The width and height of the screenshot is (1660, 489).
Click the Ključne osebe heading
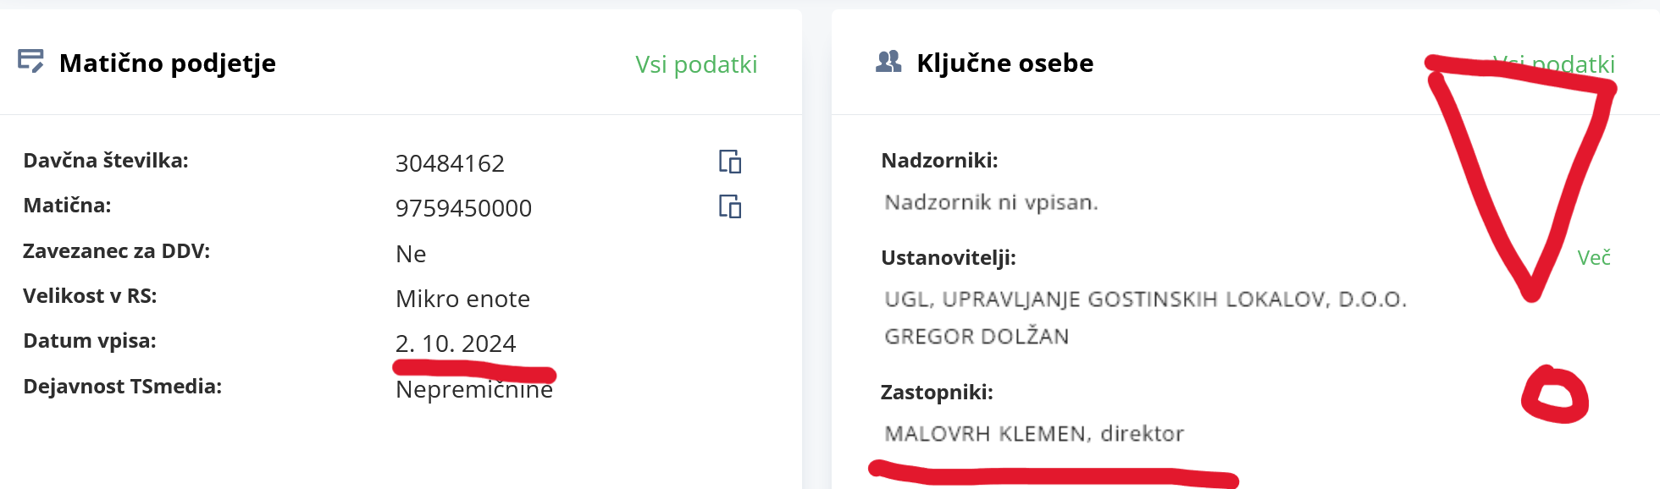click(1005, 63)
